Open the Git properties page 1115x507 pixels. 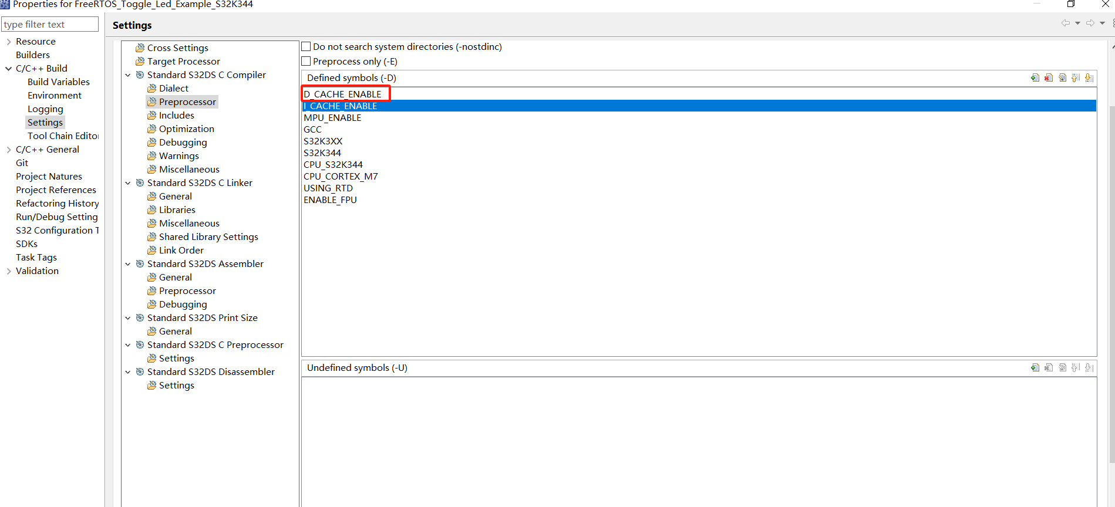(x=22, y=163)
